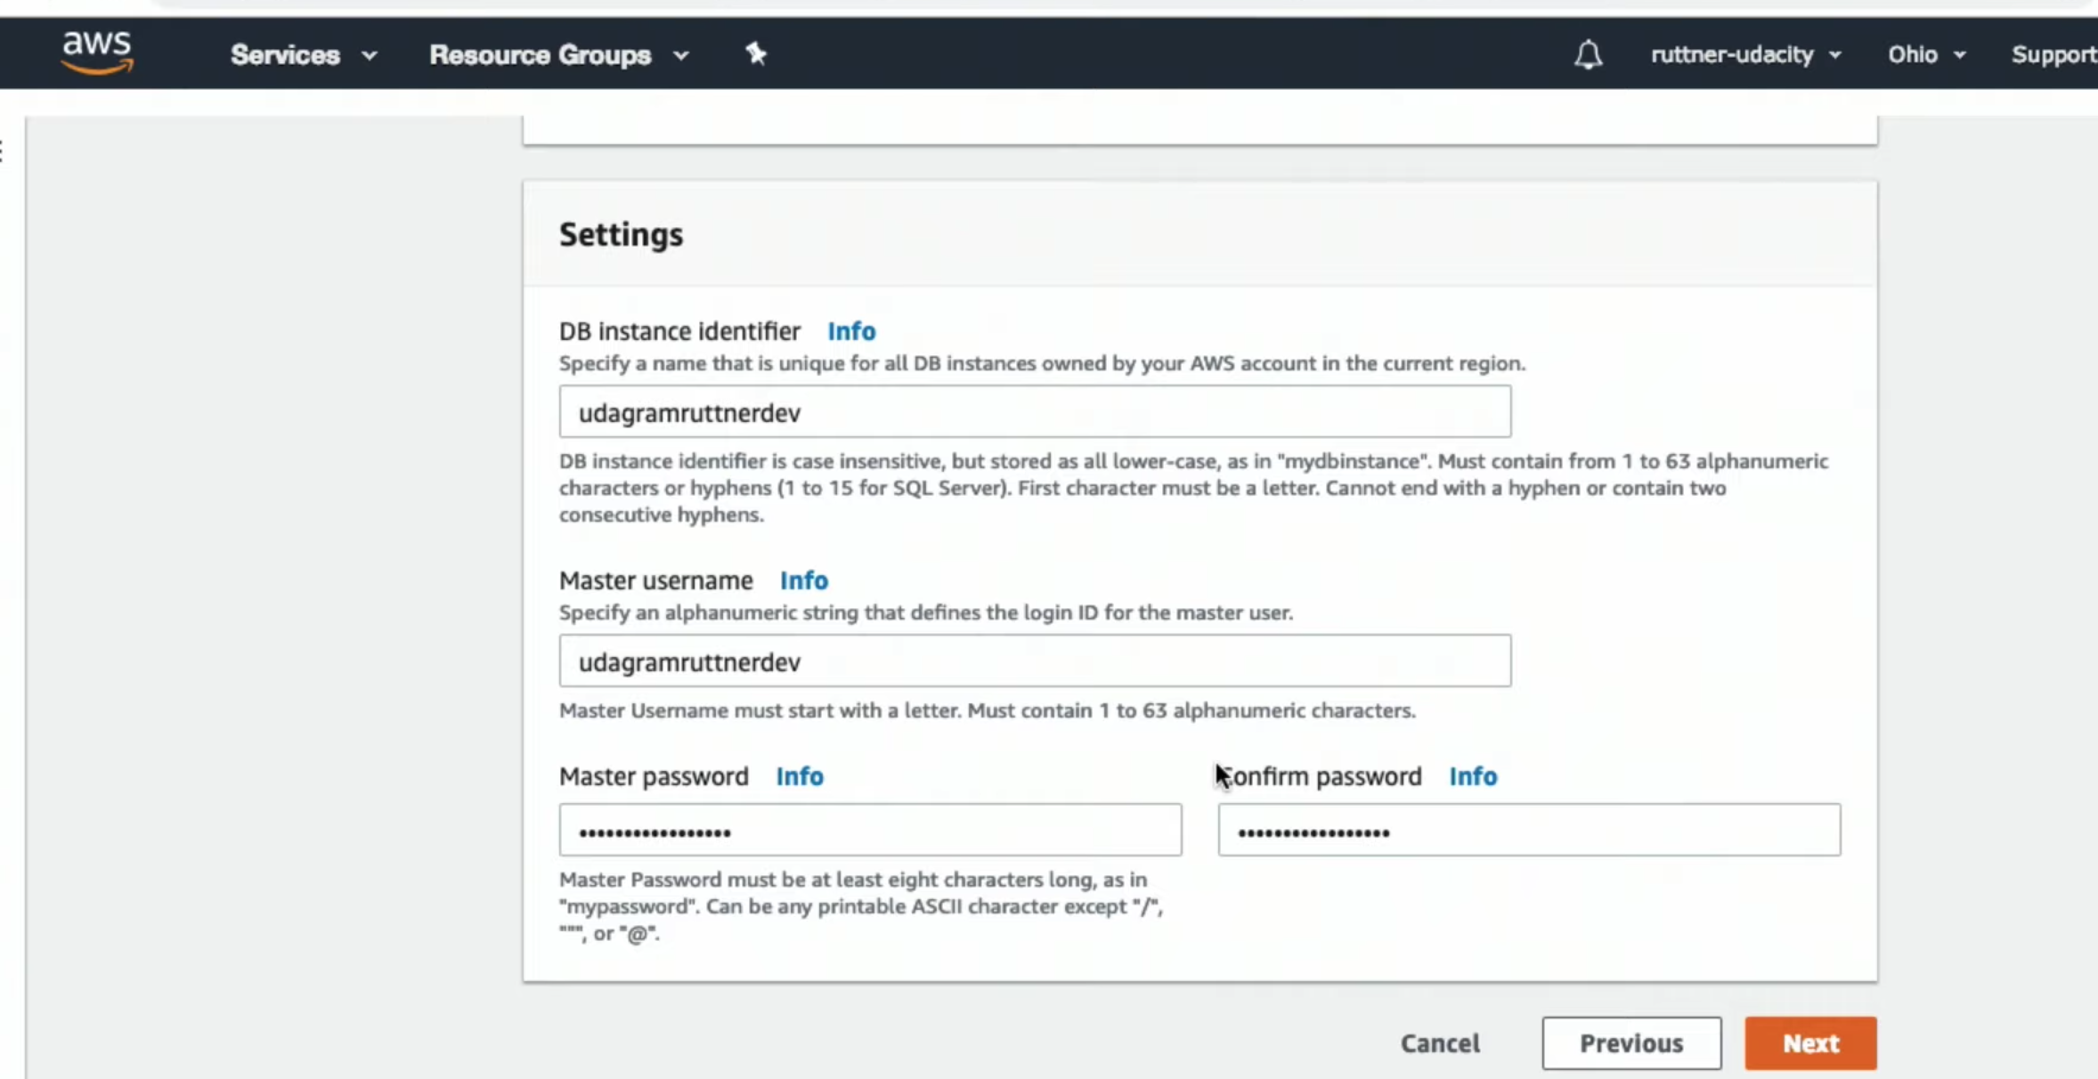Click Info next to Master username

pos(803,580)
